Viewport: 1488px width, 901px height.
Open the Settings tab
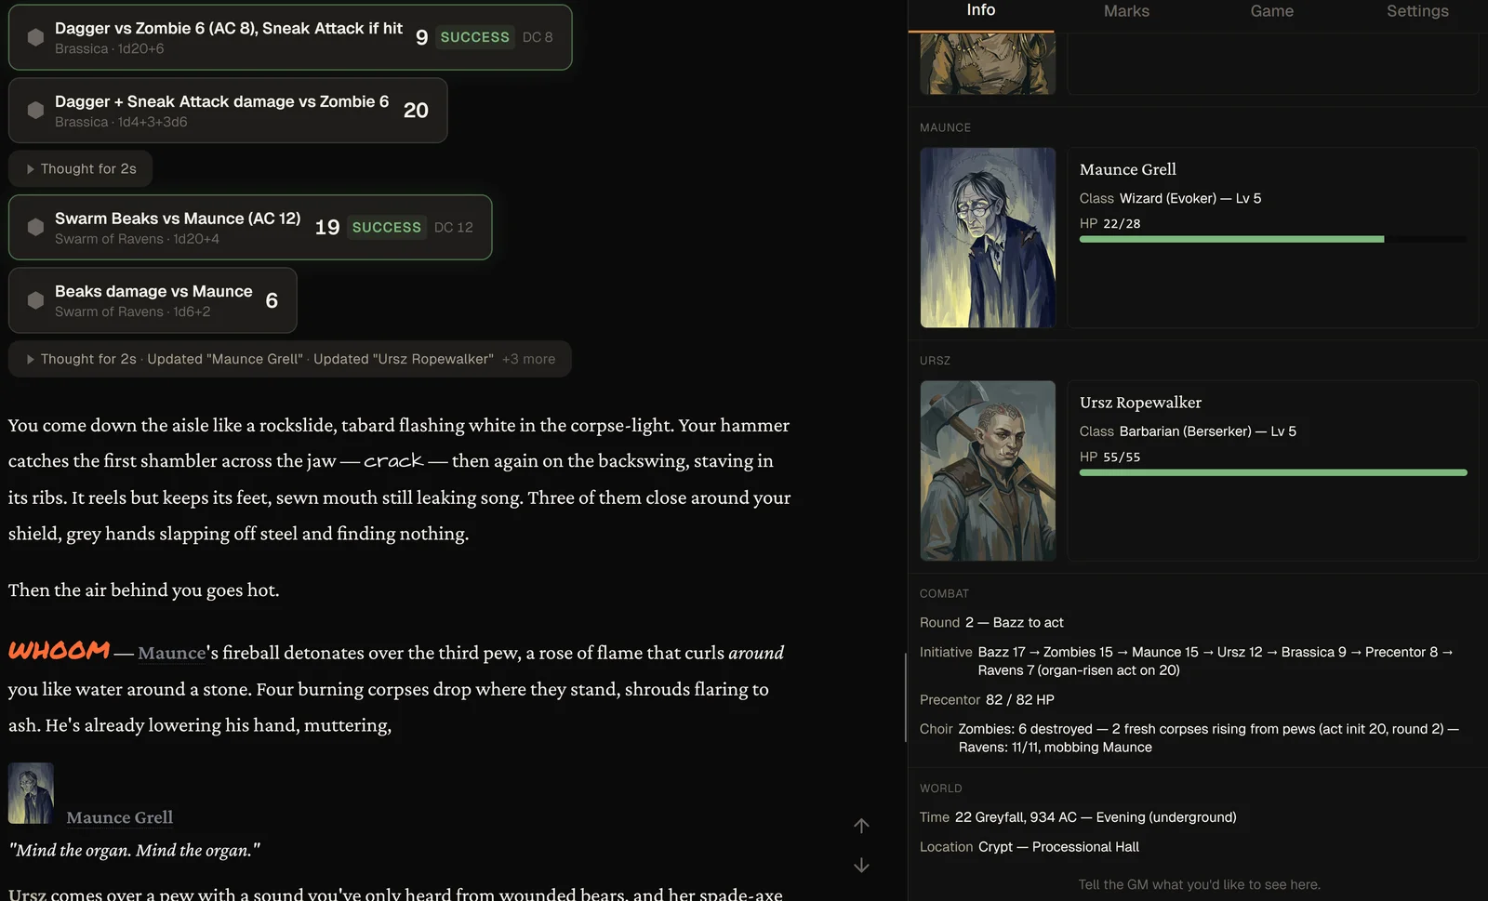click(1416, 11)
